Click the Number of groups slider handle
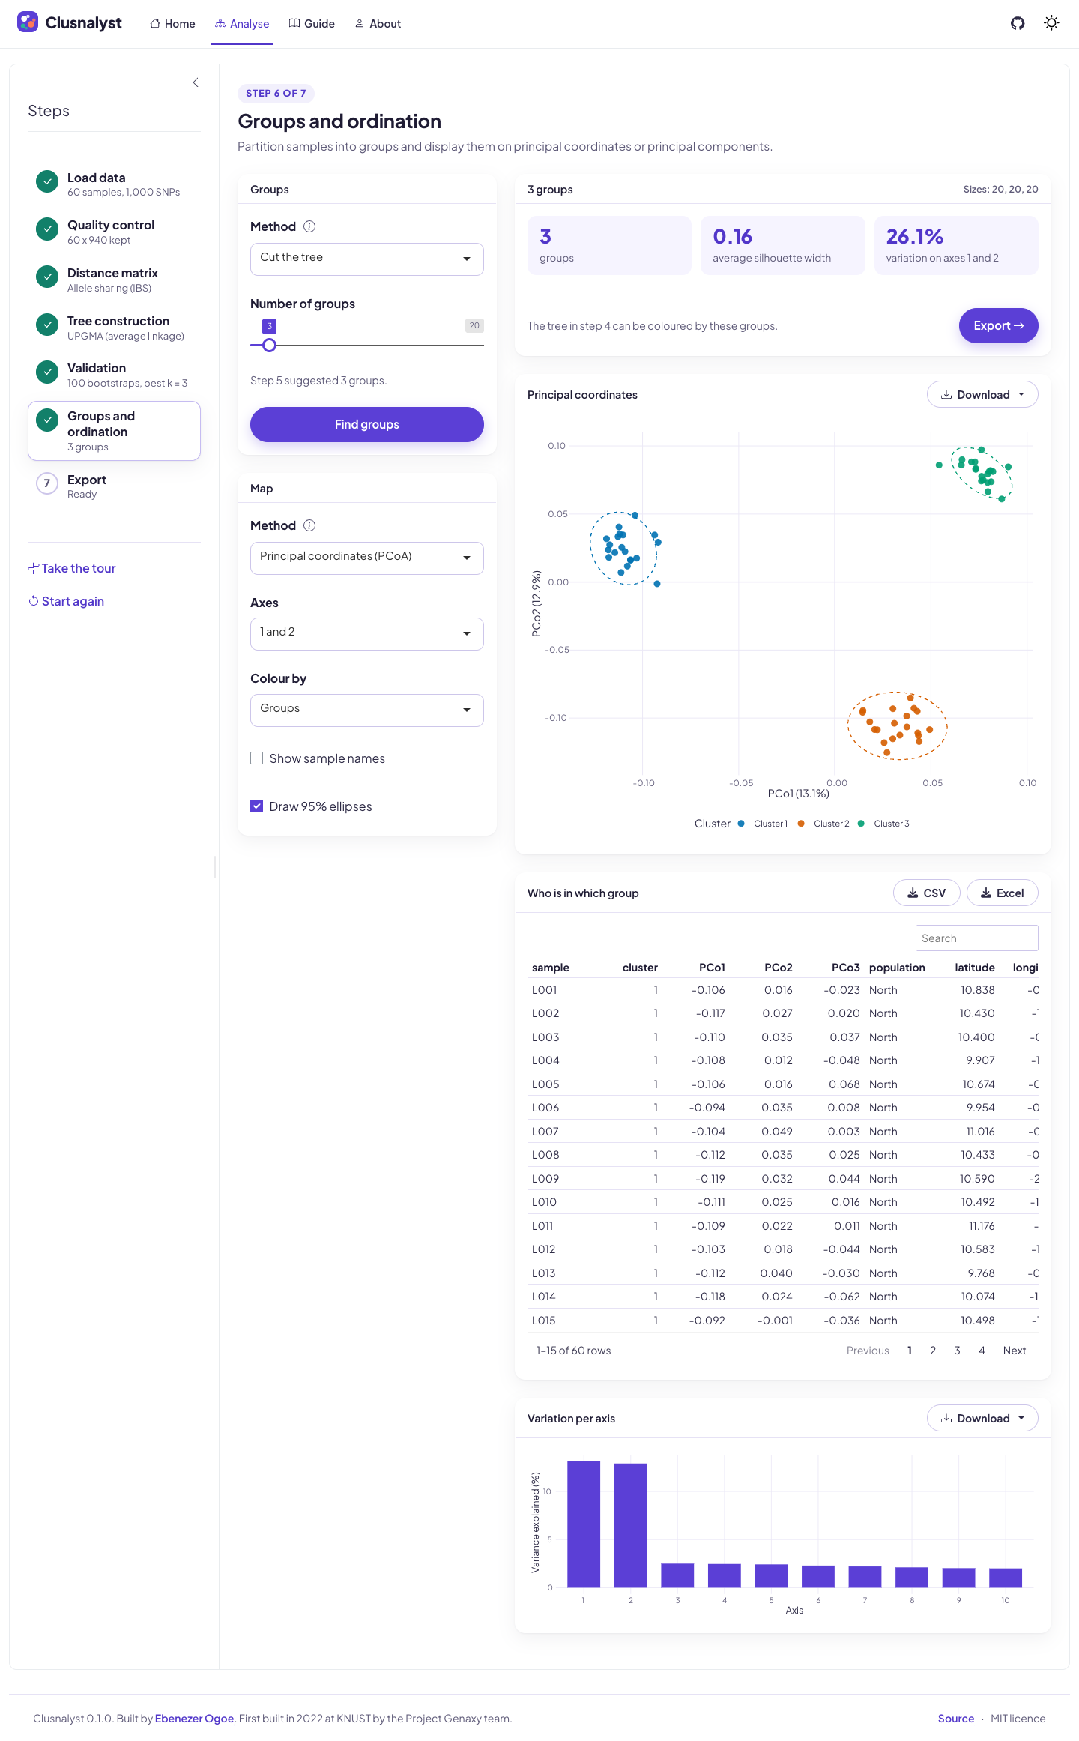1079x1741 pixels. pos(270,346)
